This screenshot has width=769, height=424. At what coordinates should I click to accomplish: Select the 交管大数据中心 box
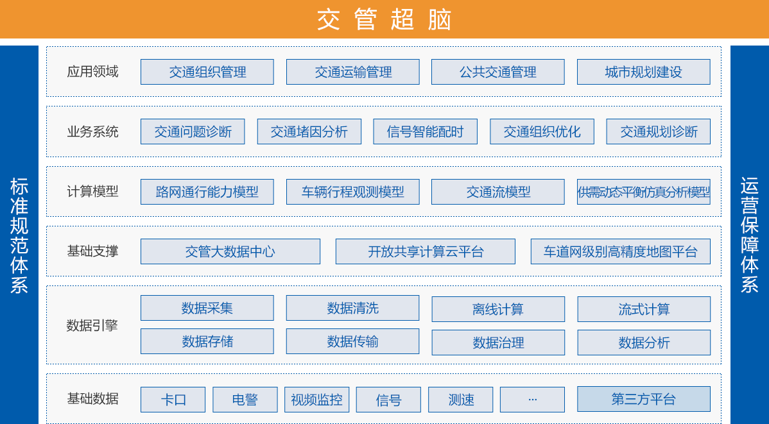point(230,251)
